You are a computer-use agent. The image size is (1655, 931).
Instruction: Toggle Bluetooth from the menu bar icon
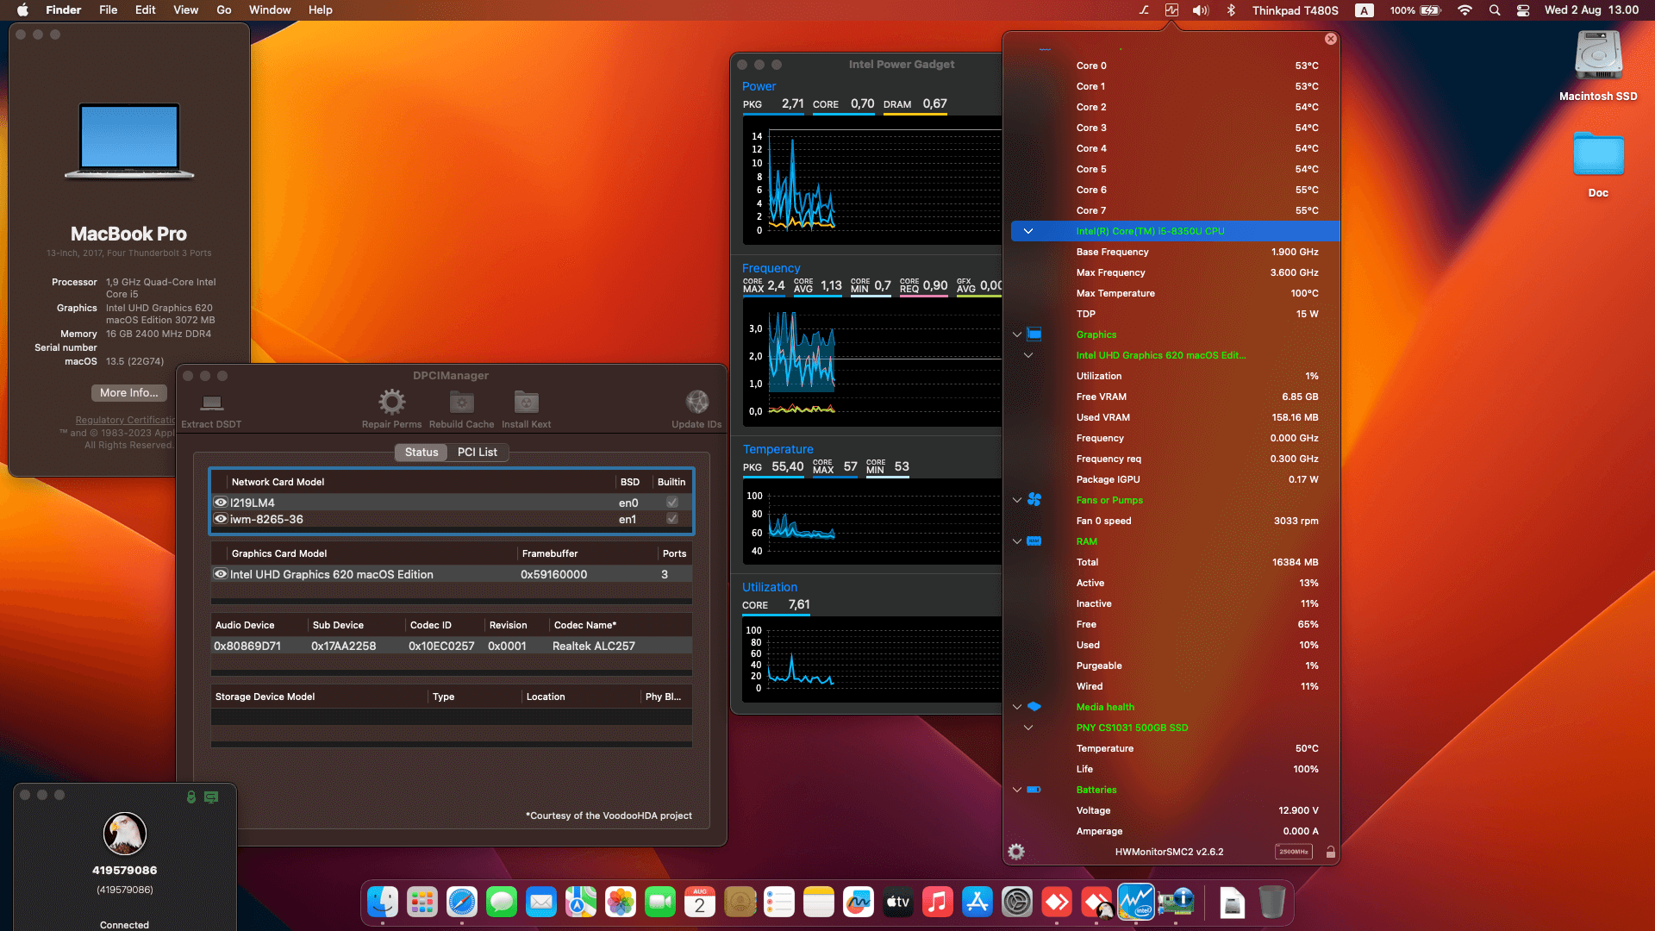(x=1231, y=10)
